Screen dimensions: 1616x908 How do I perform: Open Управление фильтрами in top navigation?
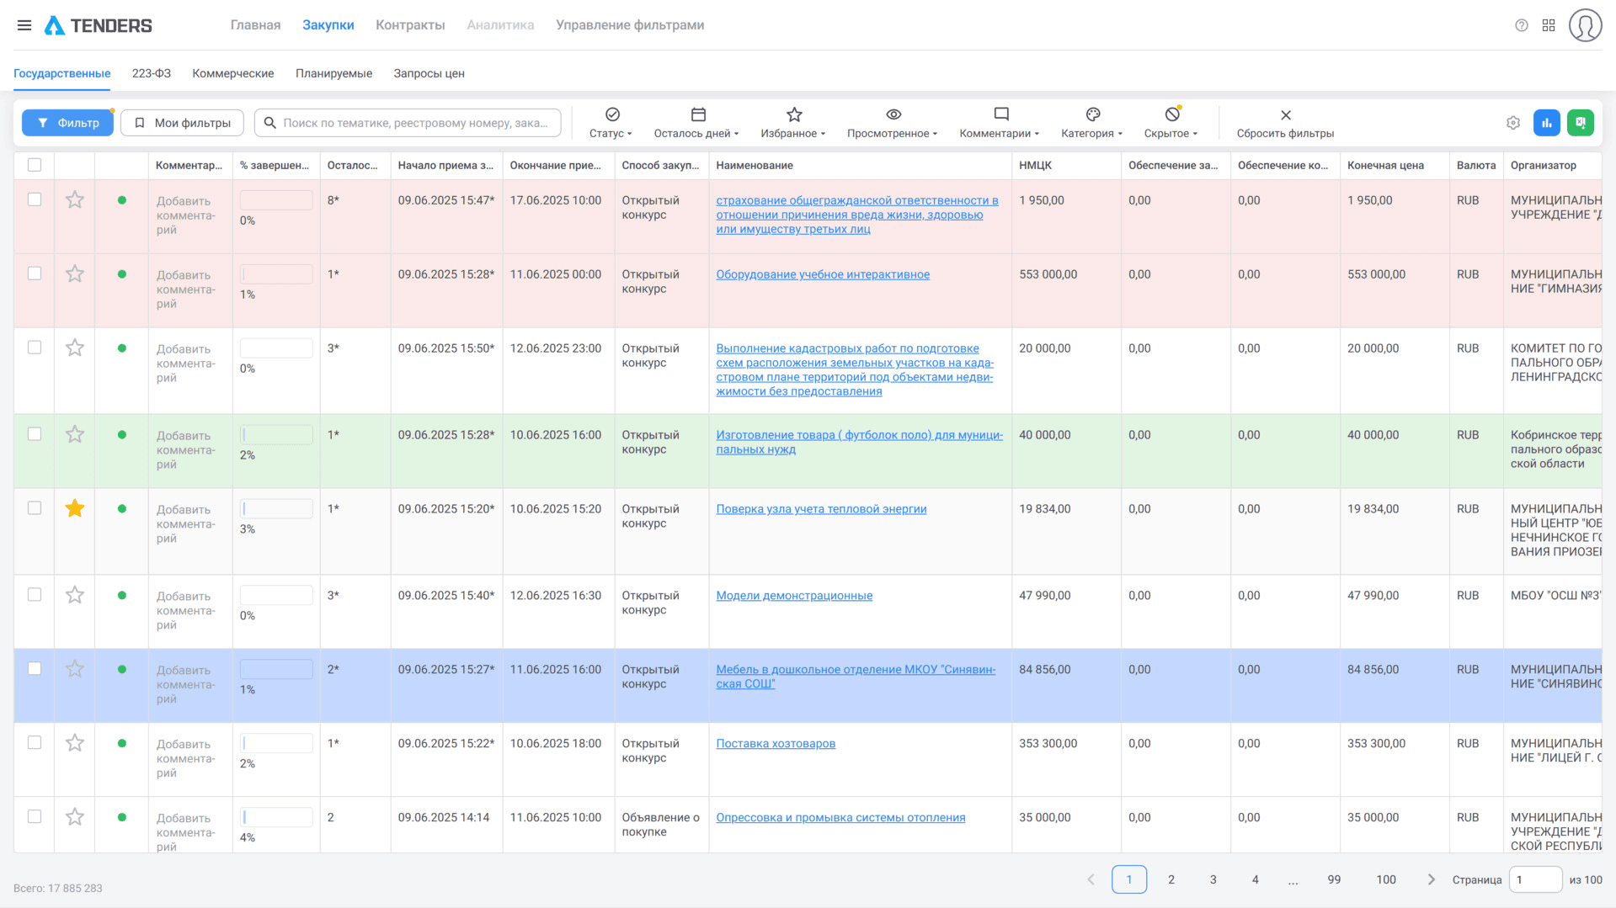pyautogui.click(x=630, y=25)
